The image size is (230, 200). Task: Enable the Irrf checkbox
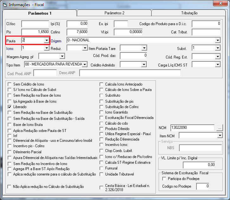tap(10, 136)
